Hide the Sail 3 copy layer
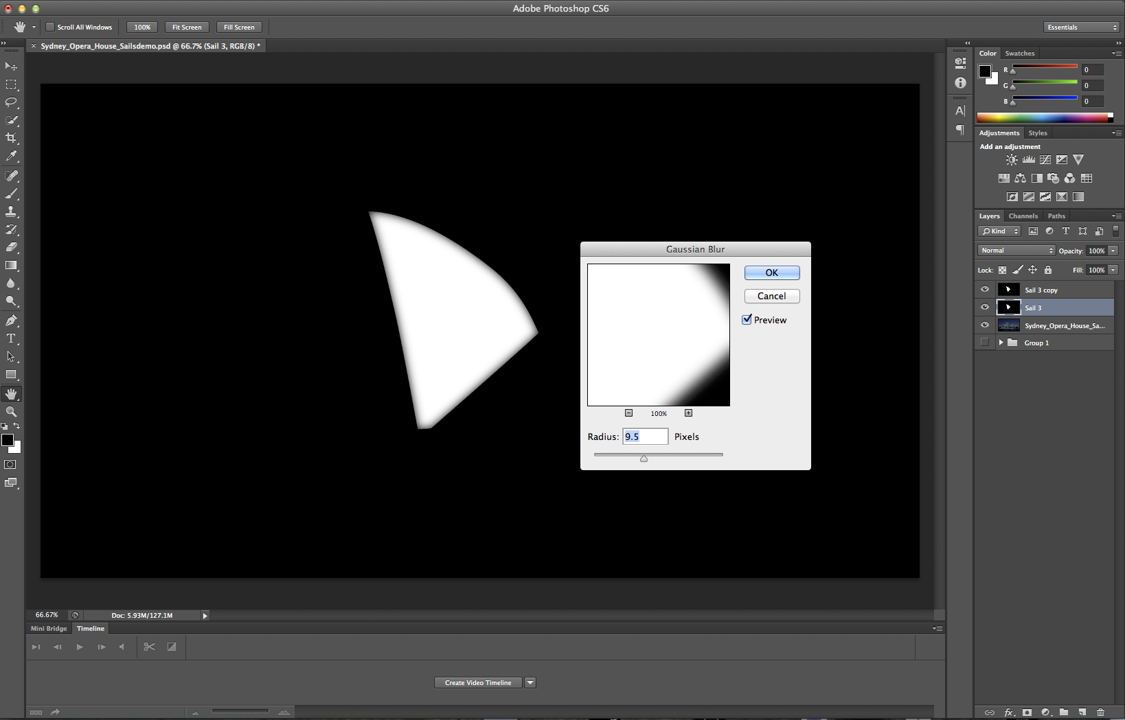 point(985,290)
